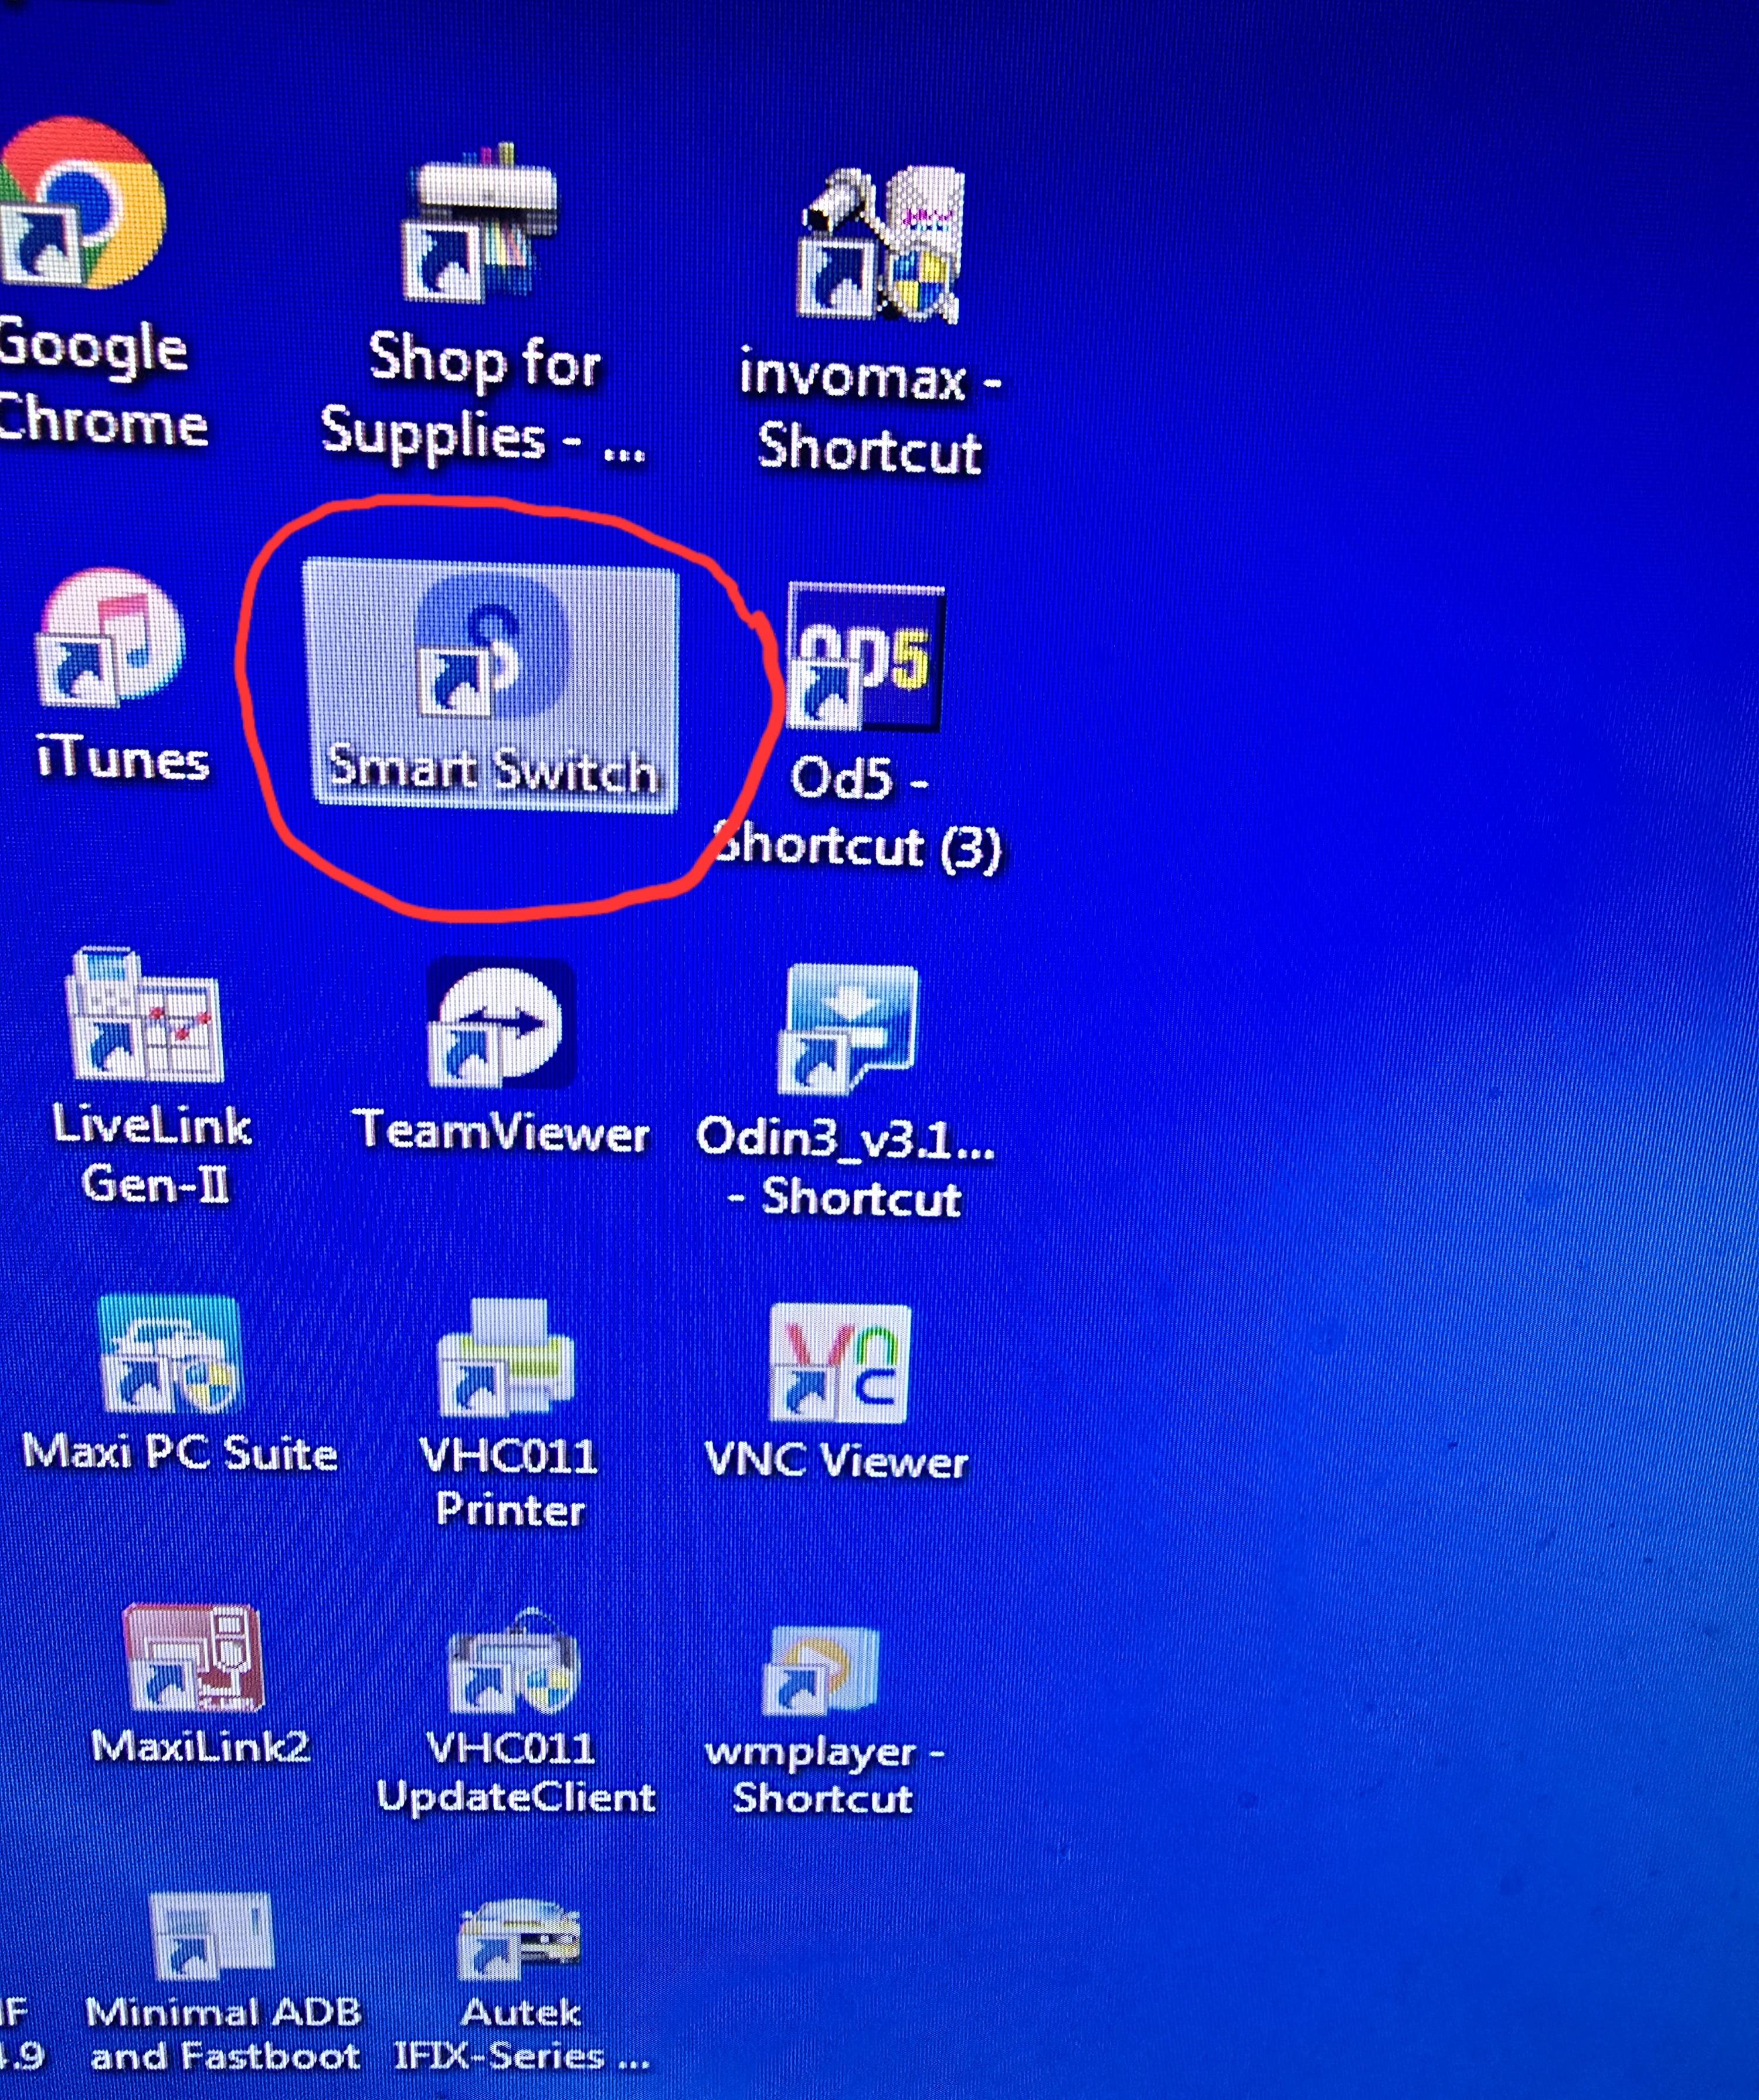Click the "TeamViewer" label text
Image resolution: width=1759 pixels, height=2100 pixels.
point(501,1131)
